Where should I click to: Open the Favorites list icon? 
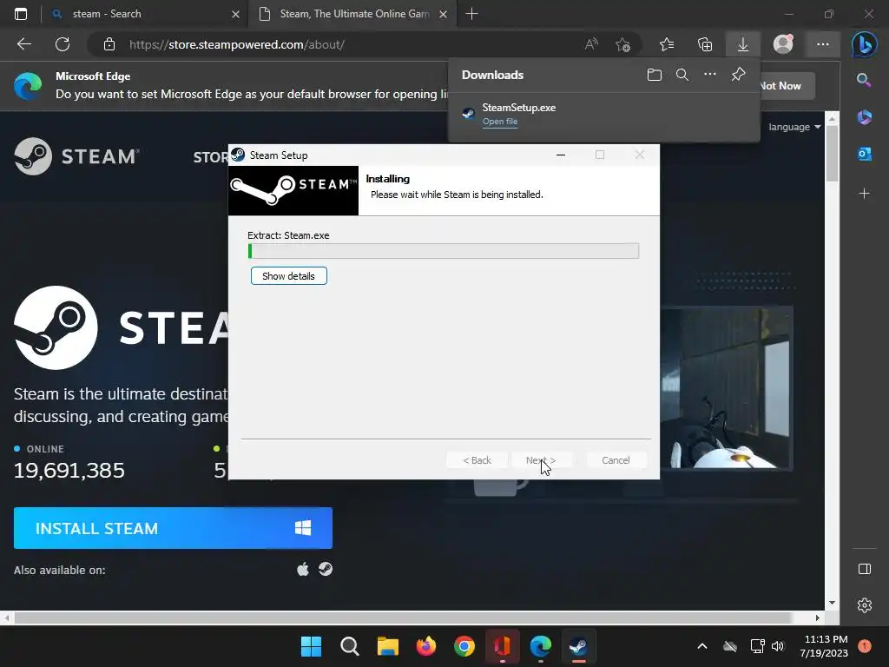tap(667, 44)
